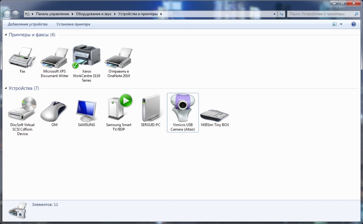
Task: Open the Help question mark button
Action: click(353, 24)
